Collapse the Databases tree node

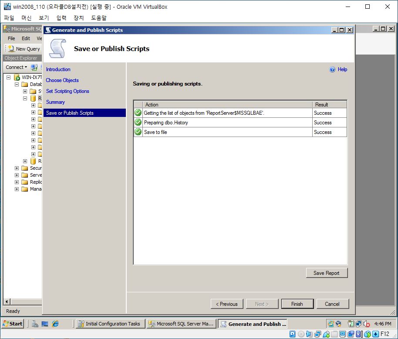(17, 84)
